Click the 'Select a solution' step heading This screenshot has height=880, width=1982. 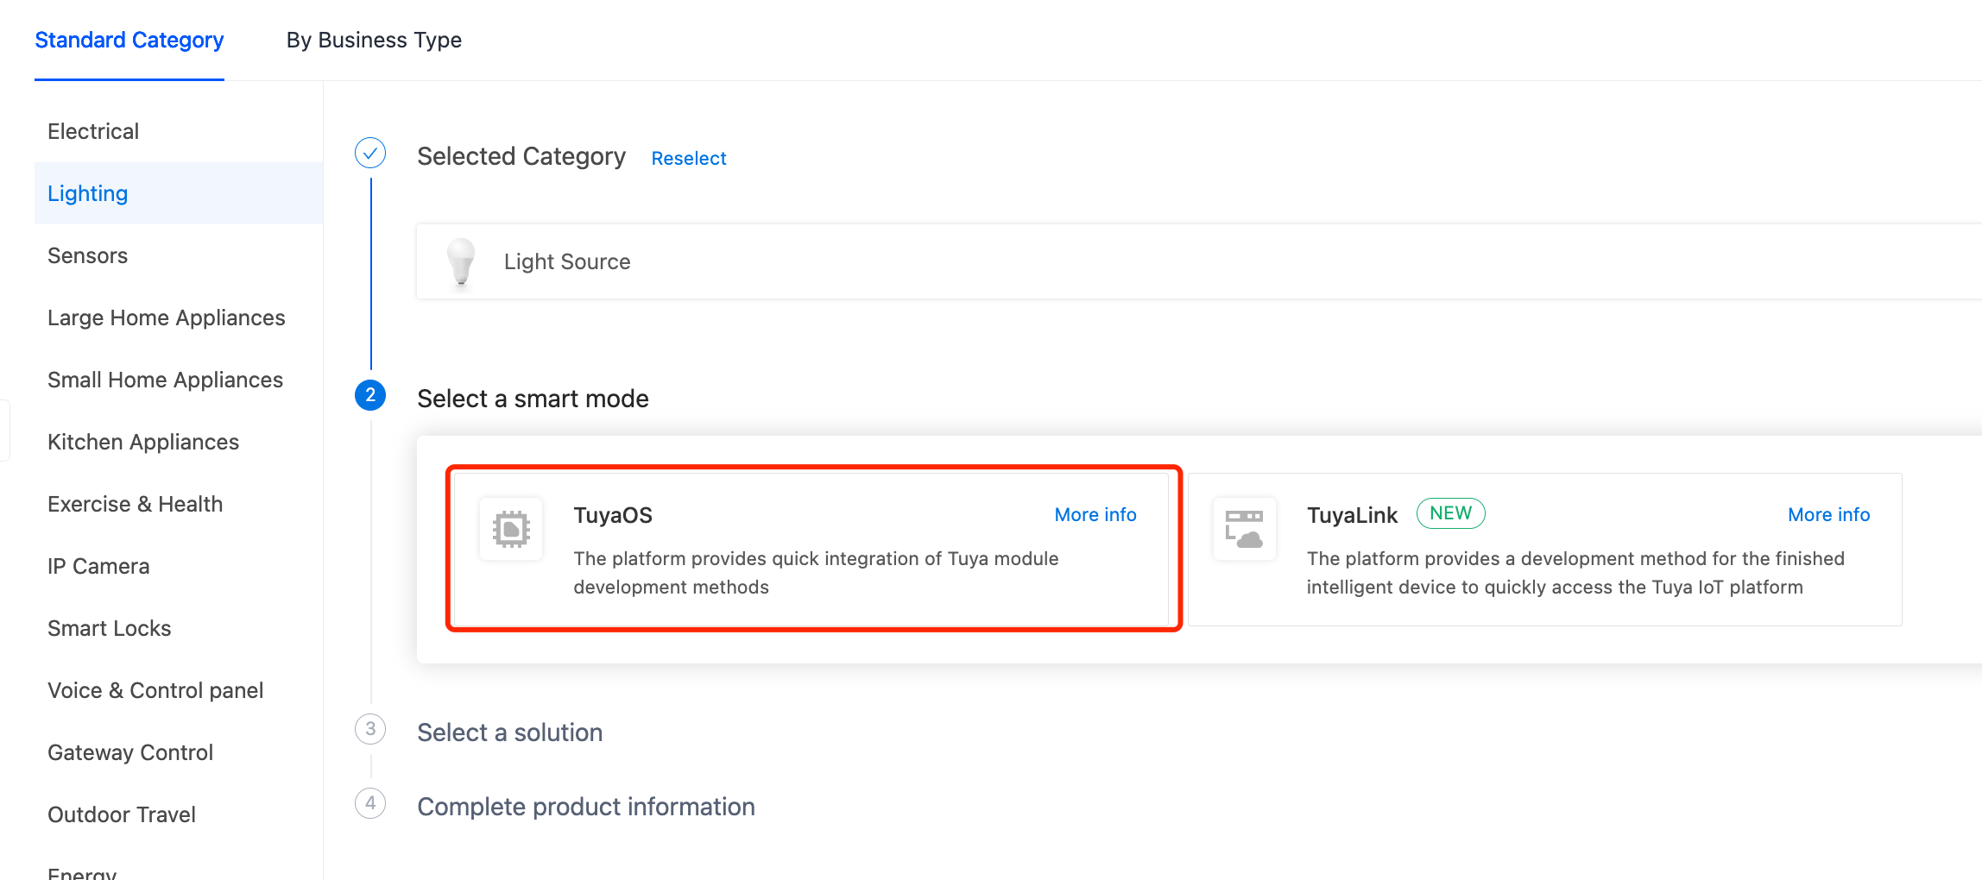pyautogui.click(x=510, y=732)
